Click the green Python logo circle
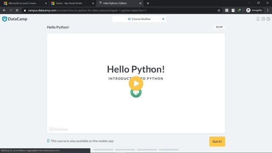Screen dimensions: 272x153 click(x=136, y=93)
